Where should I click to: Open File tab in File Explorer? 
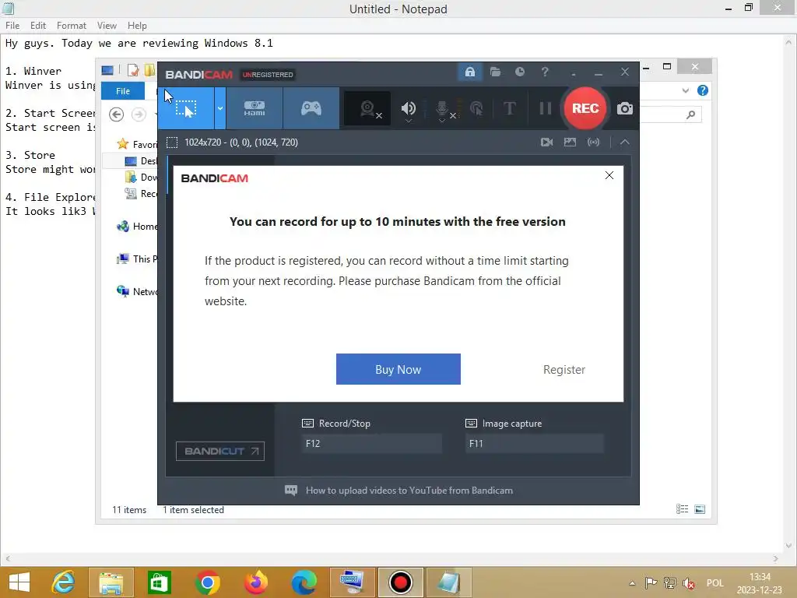click(x=123, y=91)
